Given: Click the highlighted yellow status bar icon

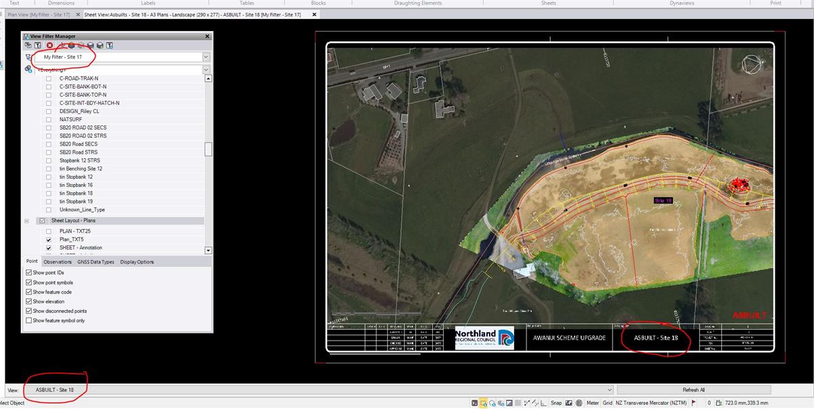Looking at the screenshot, I should click(485, 403).
